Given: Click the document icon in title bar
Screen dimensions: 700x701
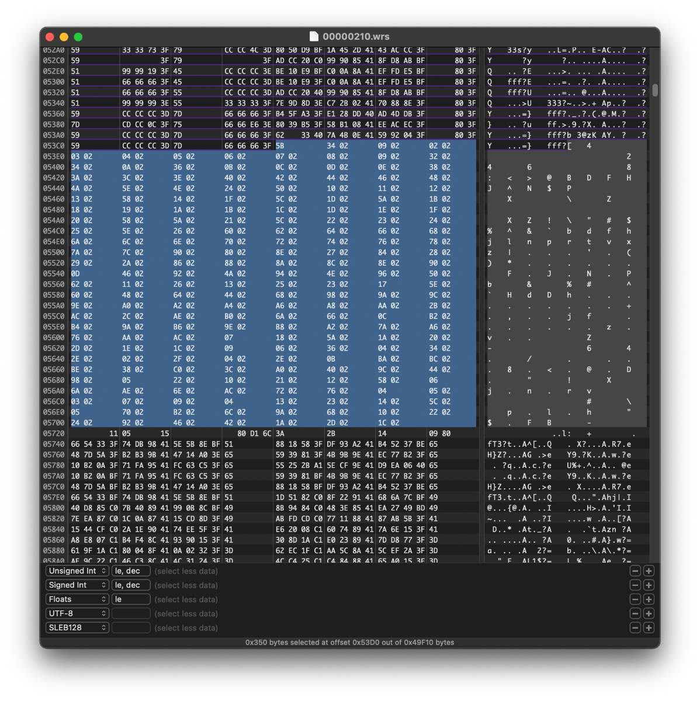Looking at the screenshot, I should 314,37.
